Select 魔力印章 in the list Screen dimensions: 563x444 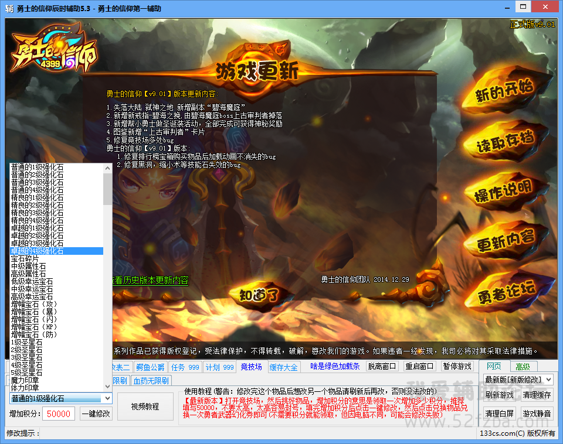[x=56, y=381]
